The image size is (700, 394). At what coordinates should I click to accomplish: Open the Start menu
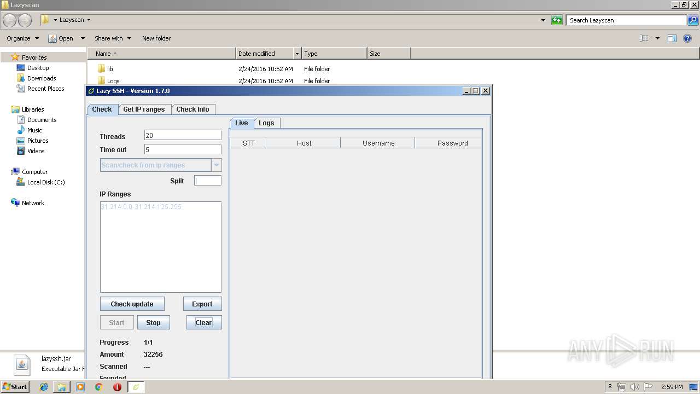(15, 387)
